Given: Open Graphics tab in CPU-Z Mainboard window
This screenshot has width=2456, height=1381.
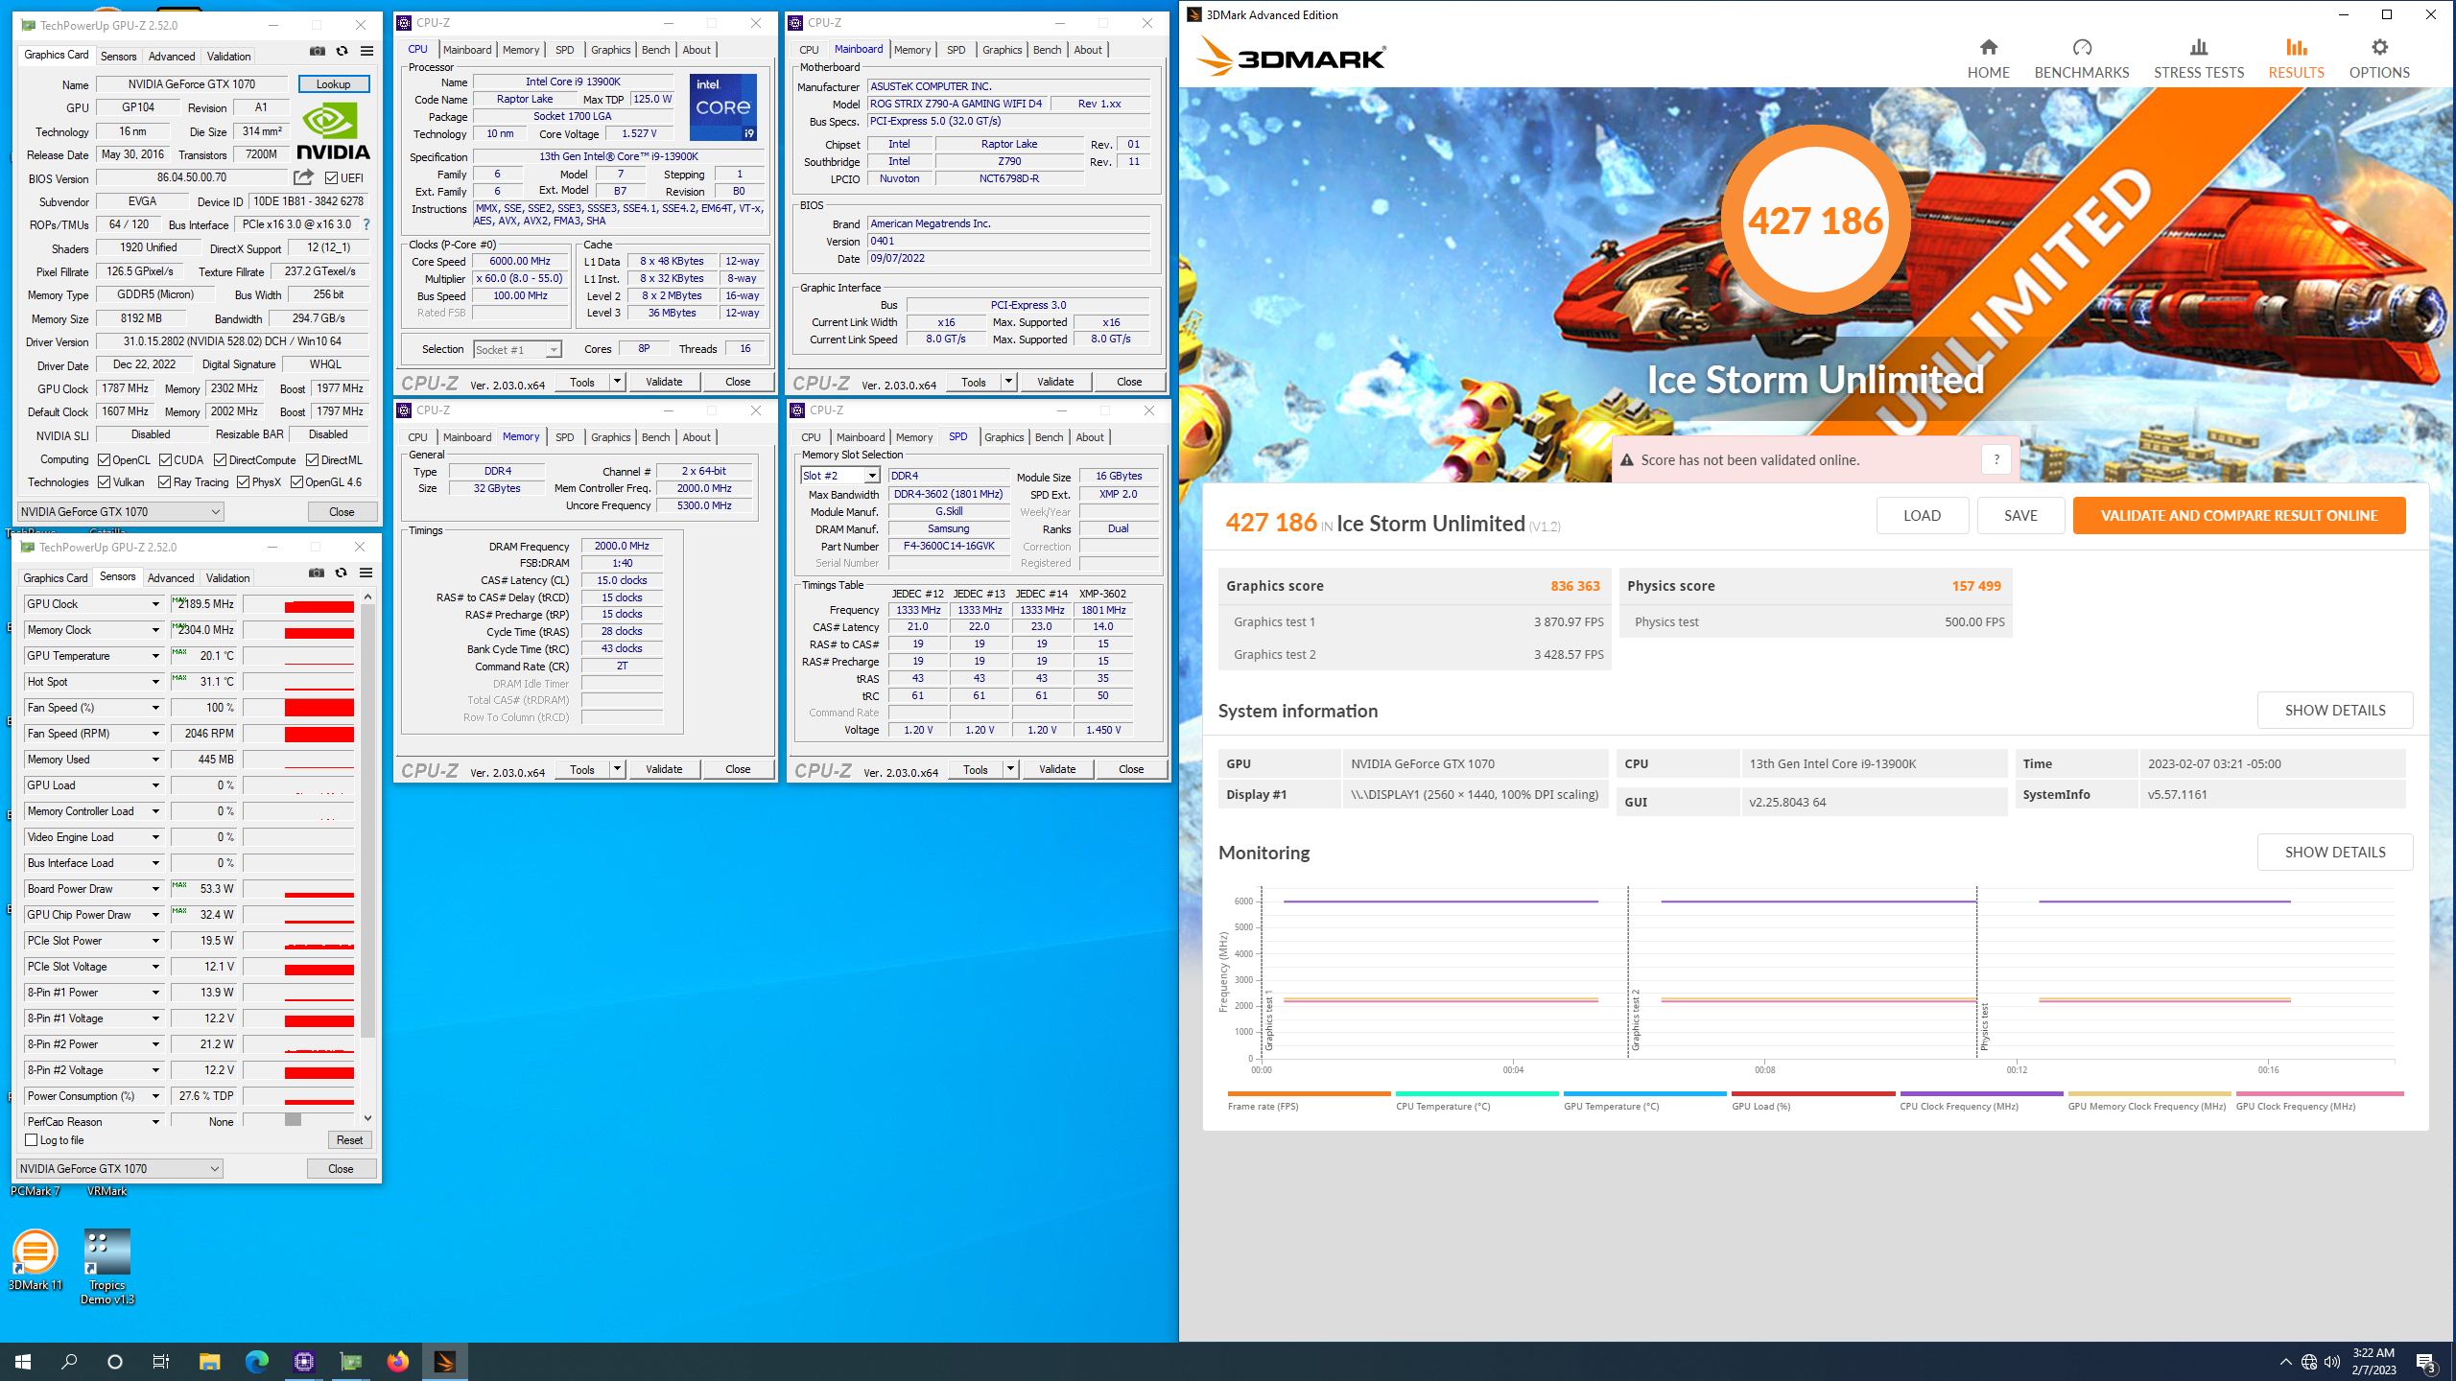Looking at the screenshot, I should click(x=1002, y=50).
